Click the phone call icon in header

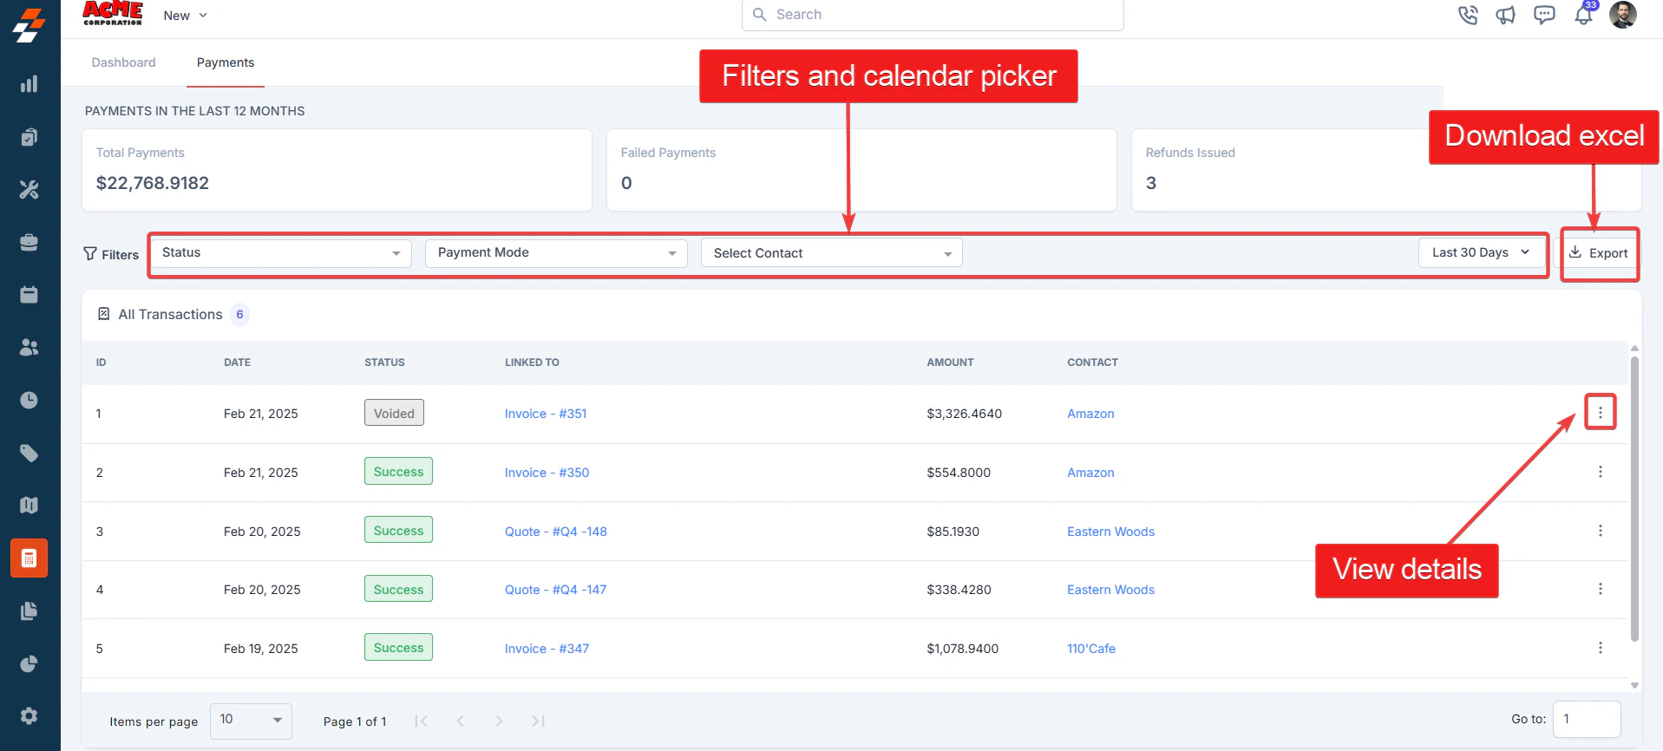(x=1468, y=15)
